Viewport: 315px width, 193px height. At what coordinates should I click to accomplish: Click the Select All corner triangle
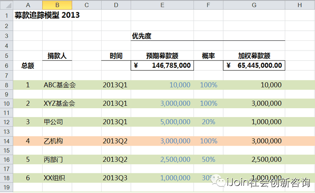point(8,6)
